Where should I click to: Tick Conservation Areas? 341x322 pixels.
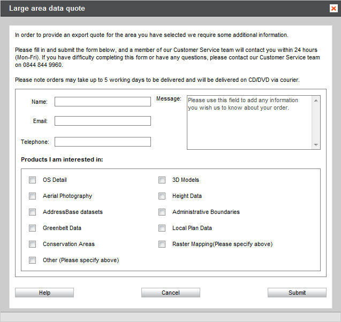(33, 244)
